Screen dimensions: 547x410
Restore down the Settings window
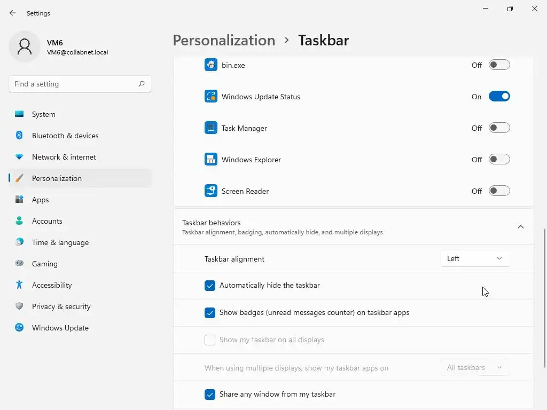510,9
